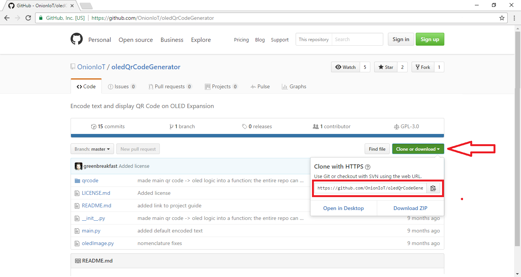The height and width of the screenshot is (277, 521).
Task: Click Open in Desktop
Action: click(x=344, y=208)
